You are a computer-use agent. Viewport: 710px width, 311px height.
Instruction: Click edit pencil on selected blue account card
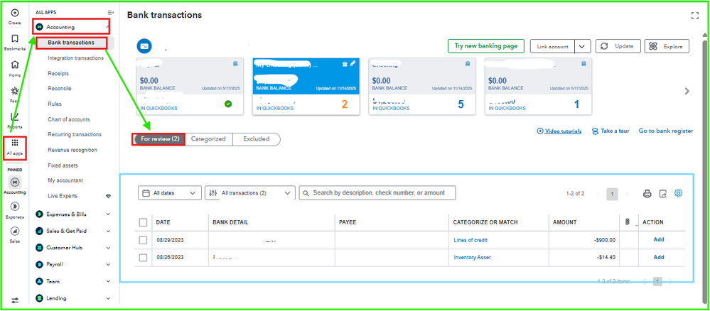353,65
